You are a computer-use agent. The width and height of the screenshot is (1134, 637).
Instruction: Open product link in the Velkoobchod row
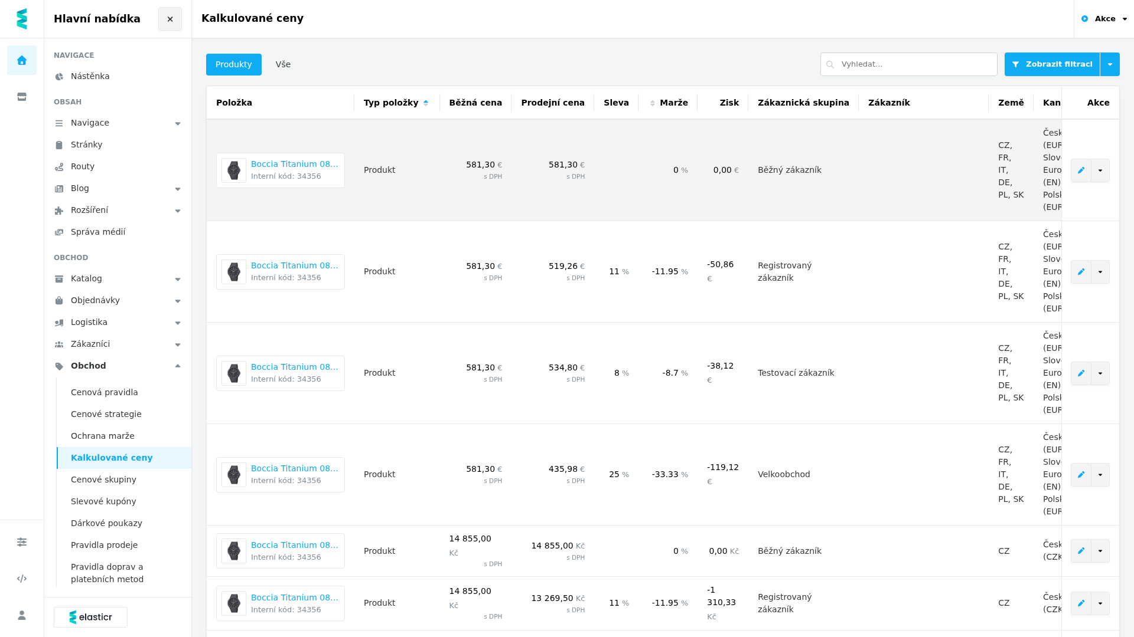295,468
